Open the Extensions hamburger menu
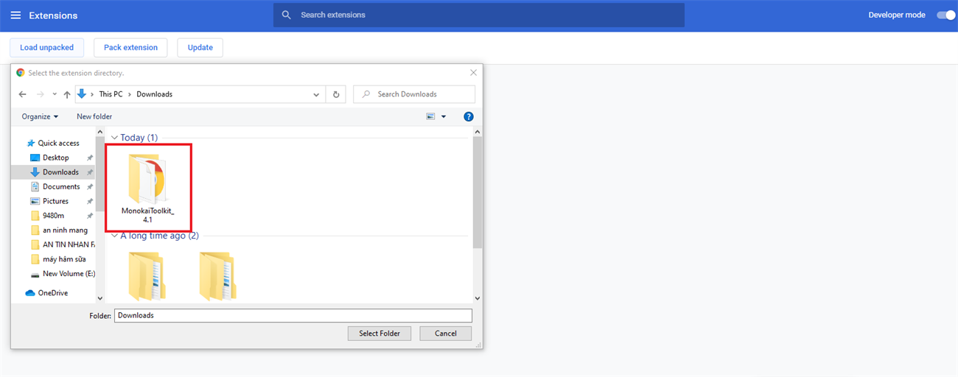The height and width of the screenshot is (377, 958). coord(15,15)
